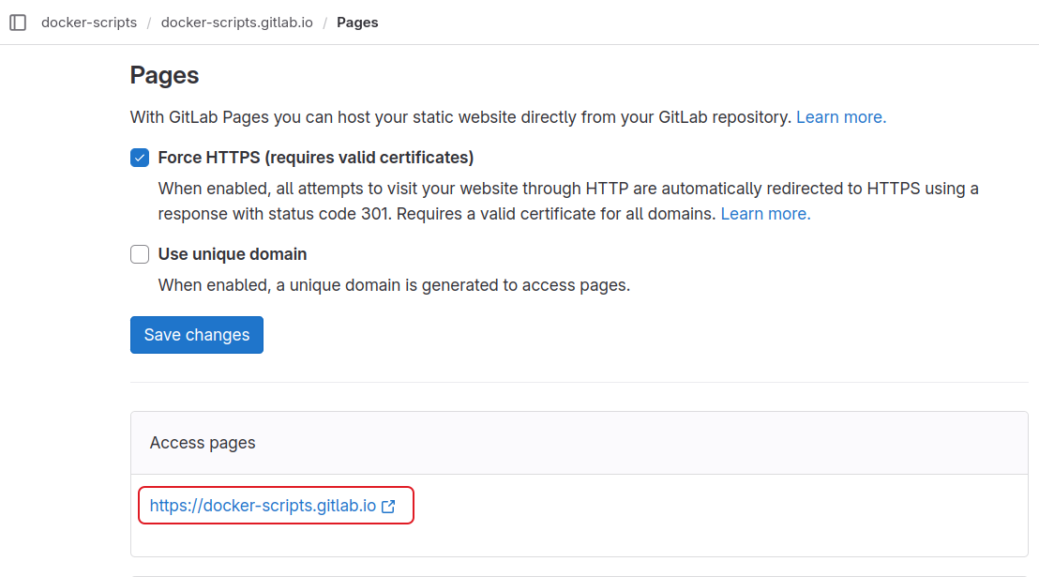Select docker-scripts.gitlab.io in the breadcrumb
The height and width of the screenshot is (577, 1039).
click(x=236, y=22)
